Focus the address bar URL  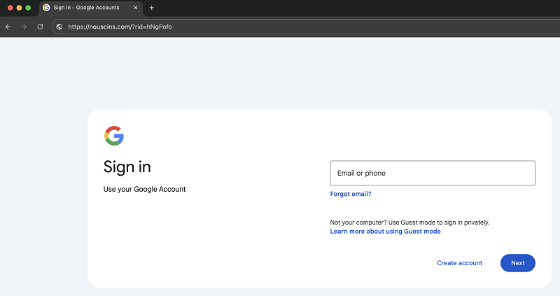click(x=210, y=27)
